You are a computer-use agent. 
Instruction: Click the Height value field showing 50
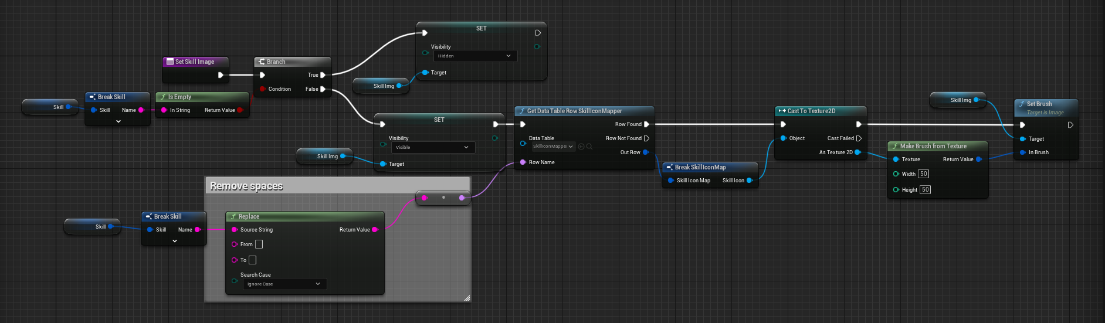point(926,190)
